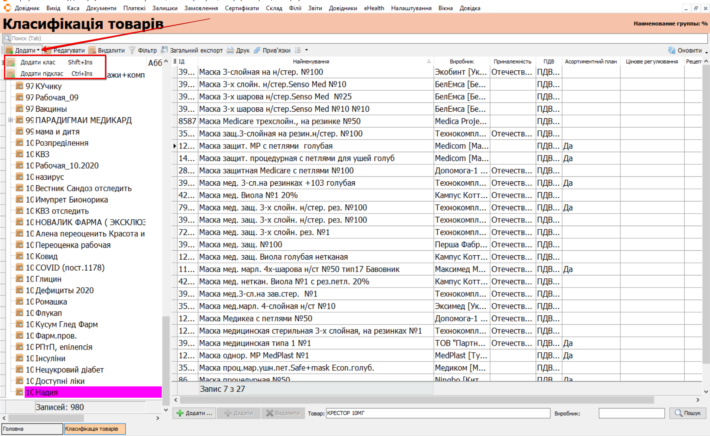Viewport: 710px width, 436px height.
Task: Click the Оновити refresh icon
Action: point(672,50)
